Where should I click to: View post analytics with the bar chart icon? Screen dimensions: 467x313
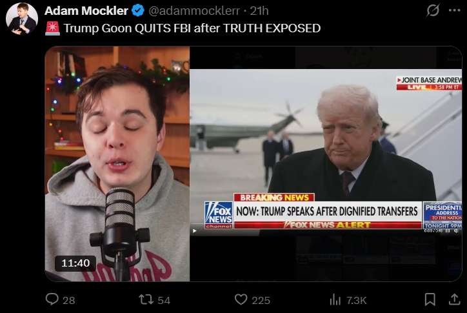(x=335, y=299)
